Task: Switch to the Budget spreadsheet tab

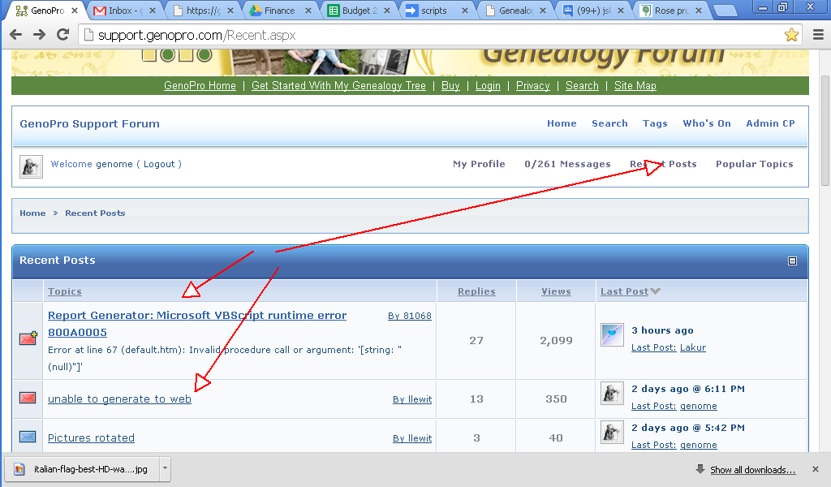Action: 357,11
